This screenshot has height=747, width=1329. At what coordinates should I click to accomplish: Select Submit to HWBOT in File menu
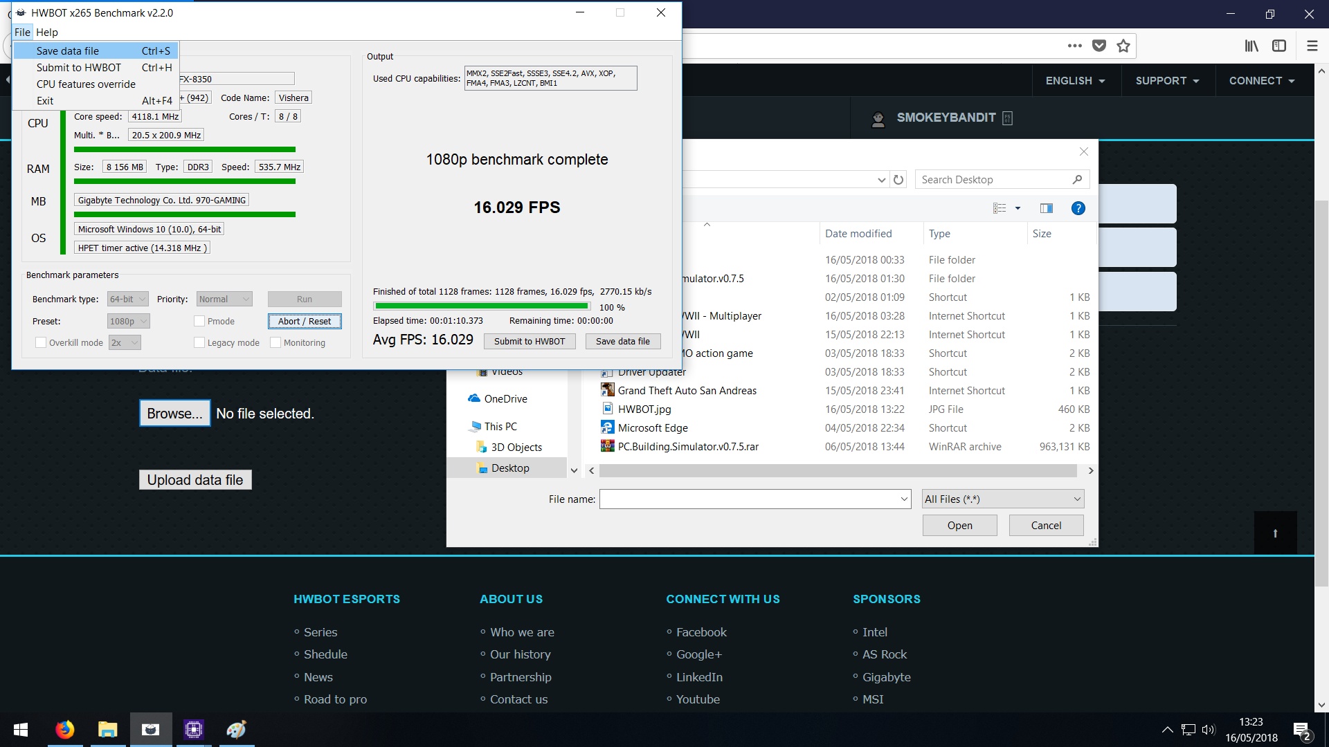click(x=96, y=68)
